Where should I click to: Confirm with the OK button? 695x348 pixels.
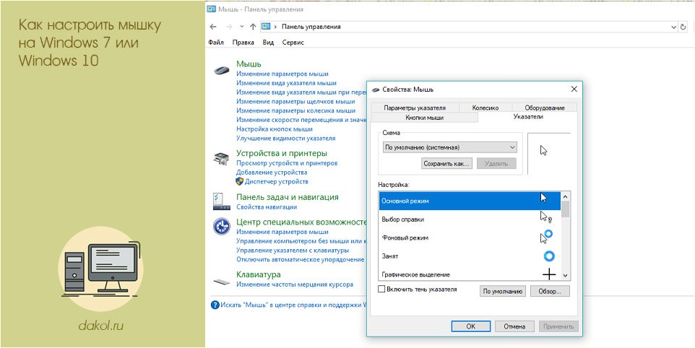471,326
